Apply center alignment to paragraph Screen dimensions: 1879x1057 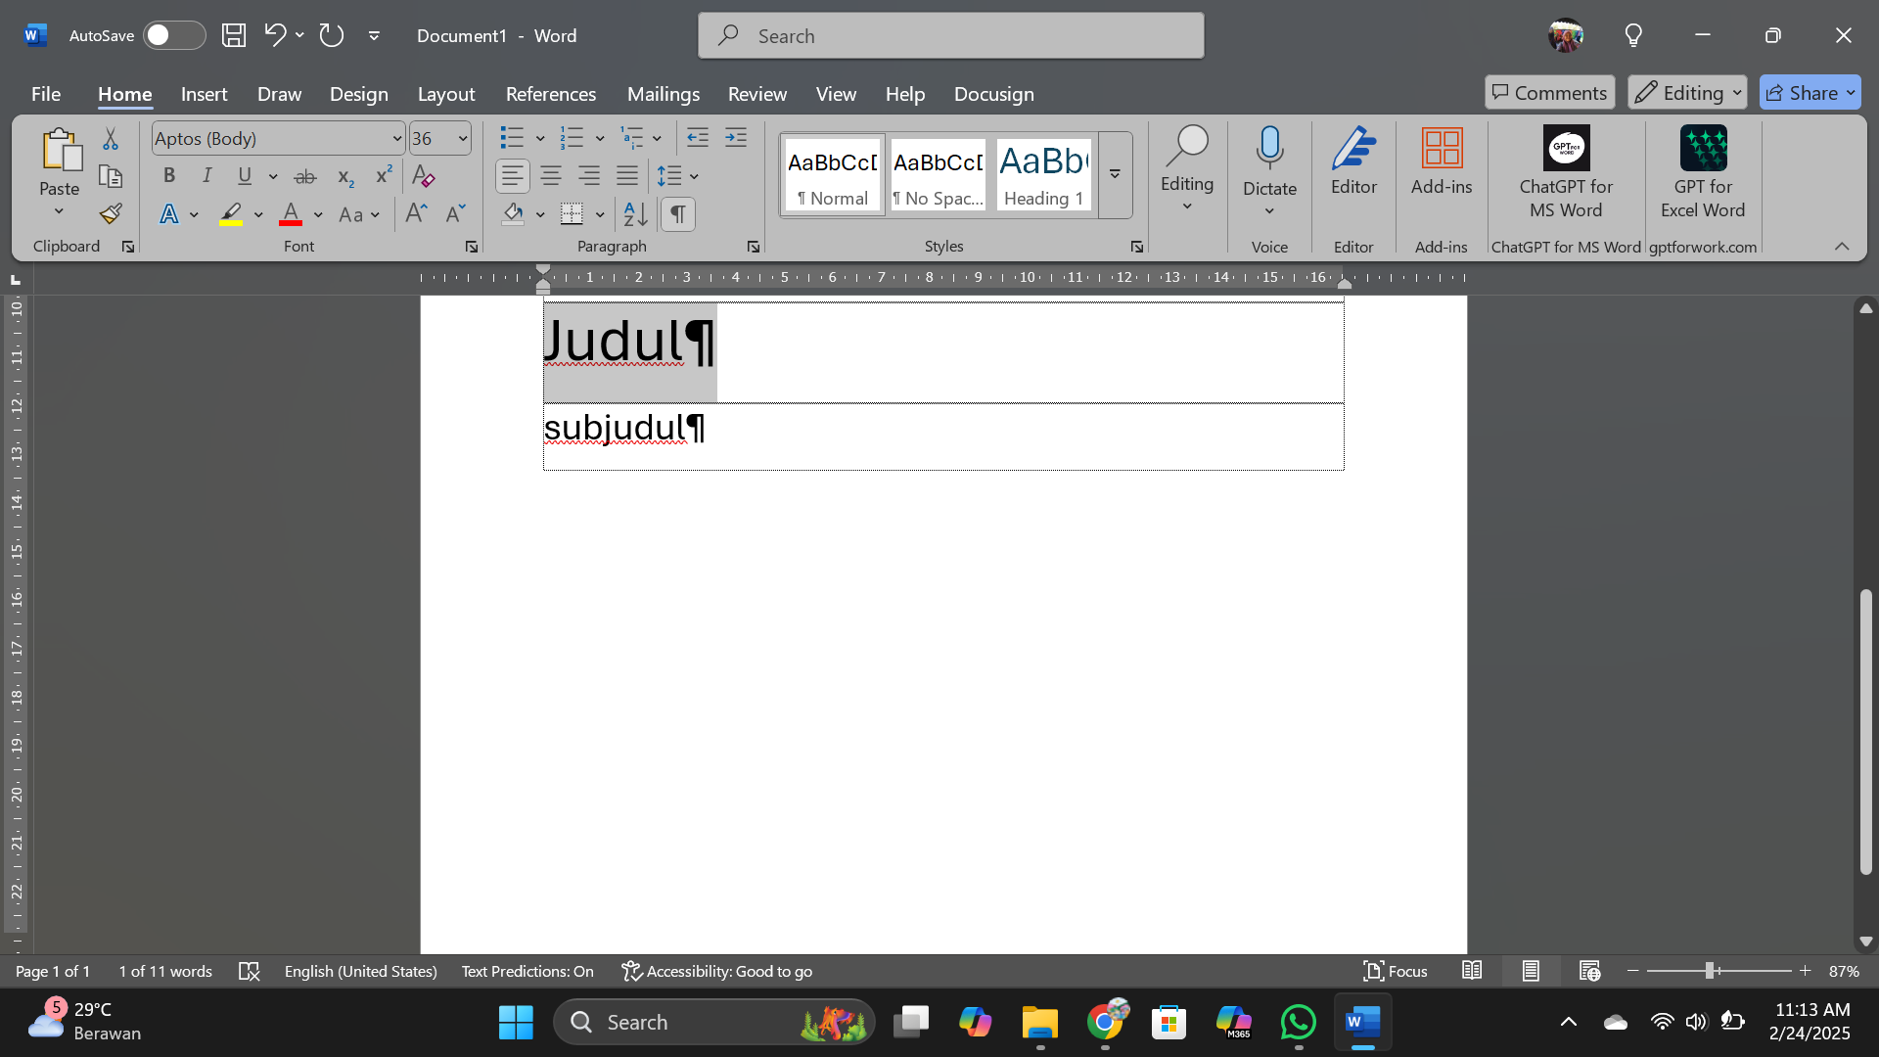tap(550, 176)
